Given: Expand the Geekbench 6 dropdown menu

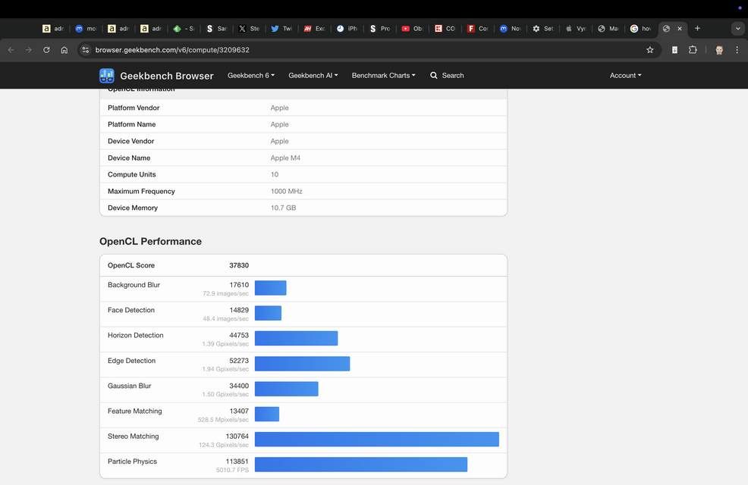Looking at the screenshot, I should click(x=250, y=76).
